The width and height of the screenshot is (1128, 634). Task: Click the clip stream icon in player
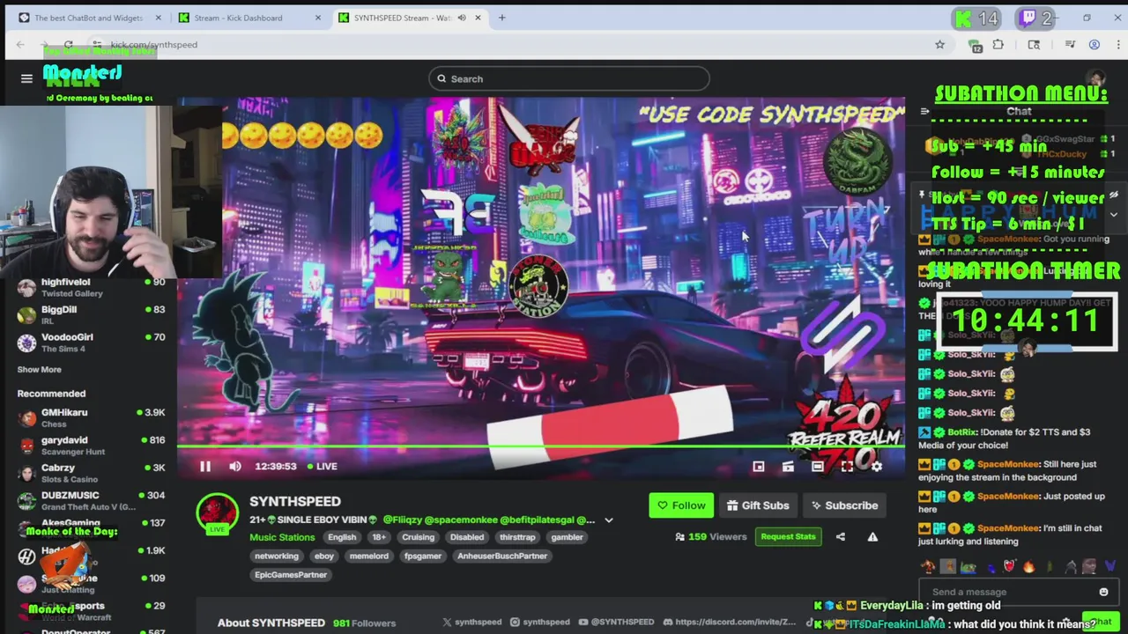[x=788, y=467]
